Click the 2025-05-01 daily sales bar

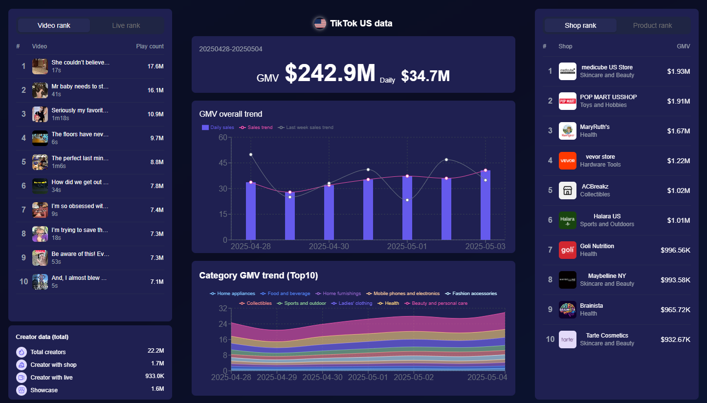[407, 208]
